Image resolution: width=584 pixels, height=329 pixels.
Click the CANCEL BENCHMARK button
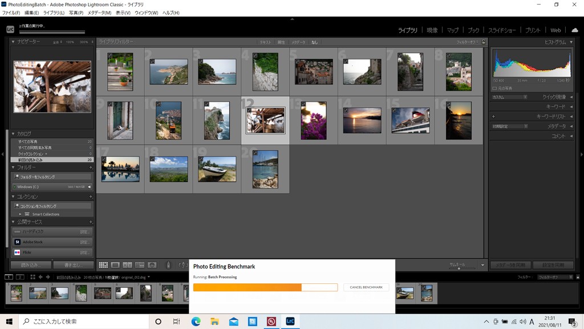click(366, 287)
